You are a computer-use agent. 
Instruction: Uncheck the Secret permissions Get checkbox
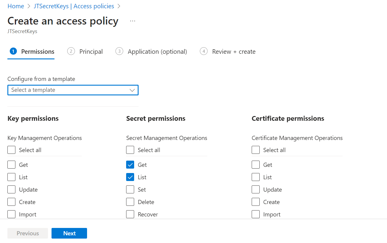coord(130,165)
